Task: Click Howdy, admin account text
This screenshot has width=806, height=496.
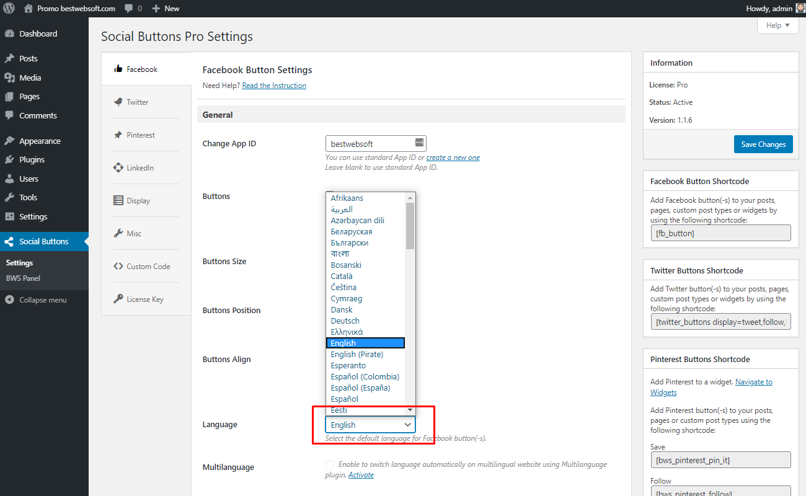Action: click(x=769, y=9)
